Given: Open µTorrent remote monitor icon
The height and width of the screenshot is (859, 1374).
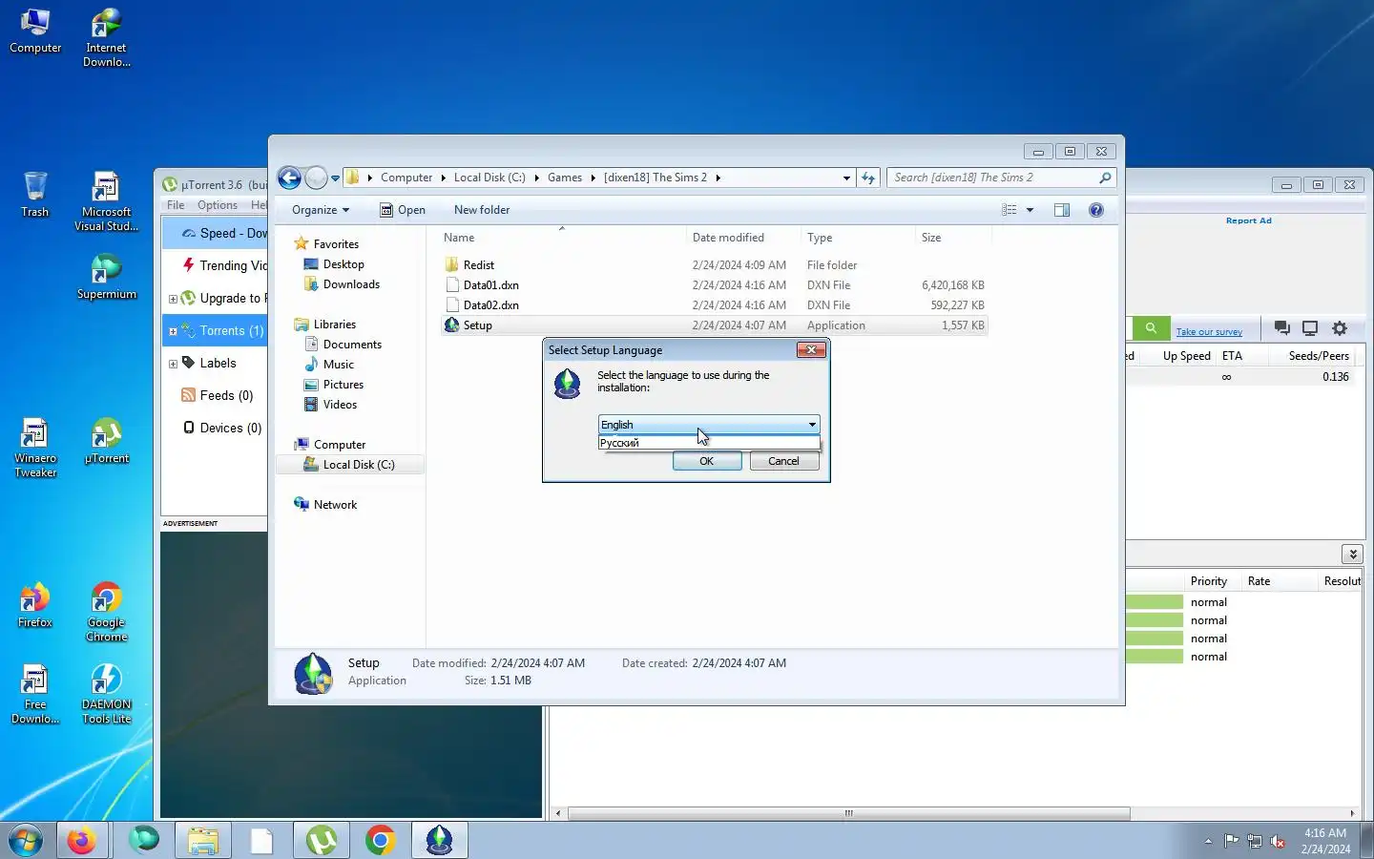Looking at the screenshot, I should 1310,328.
